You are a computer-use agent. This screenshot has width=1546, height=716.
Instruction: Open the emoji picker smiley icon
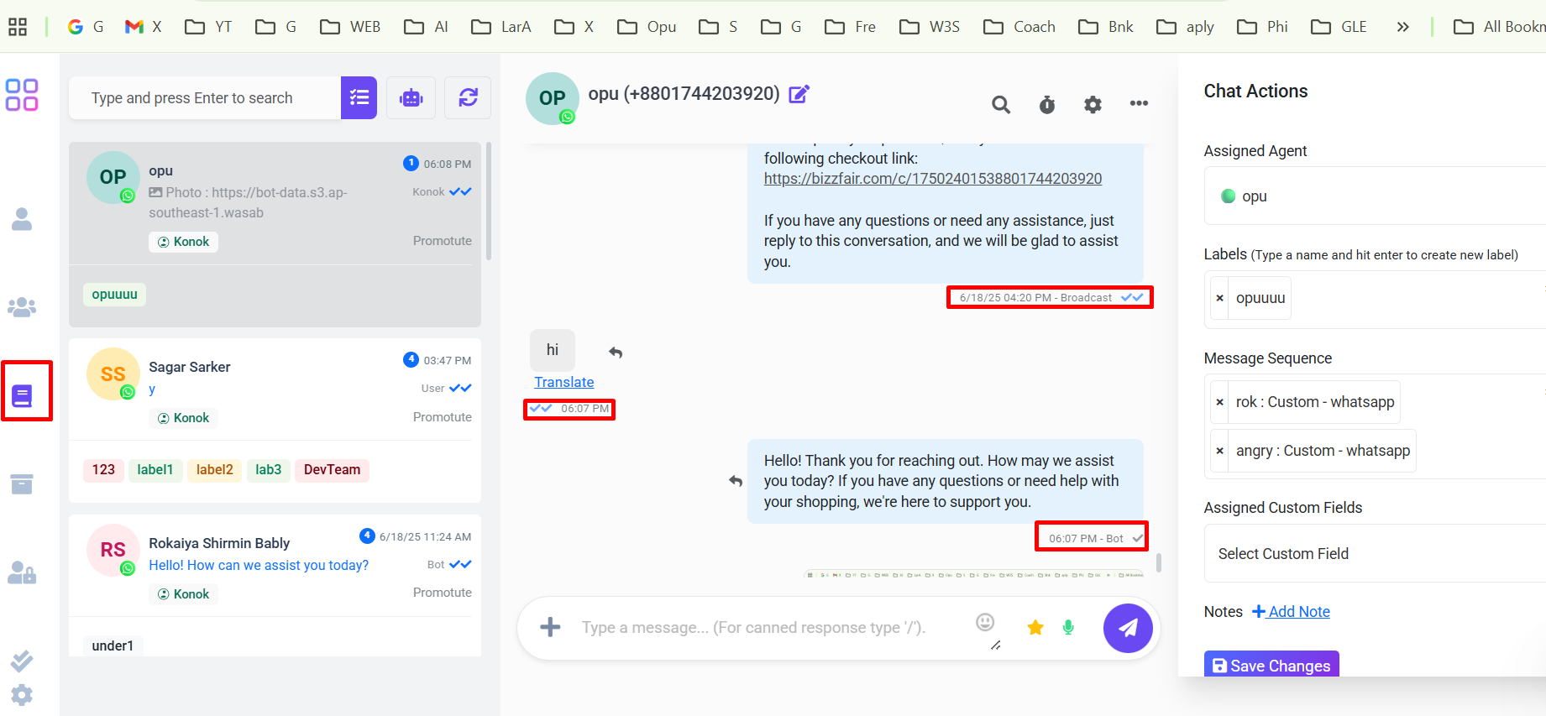(985, 622)
